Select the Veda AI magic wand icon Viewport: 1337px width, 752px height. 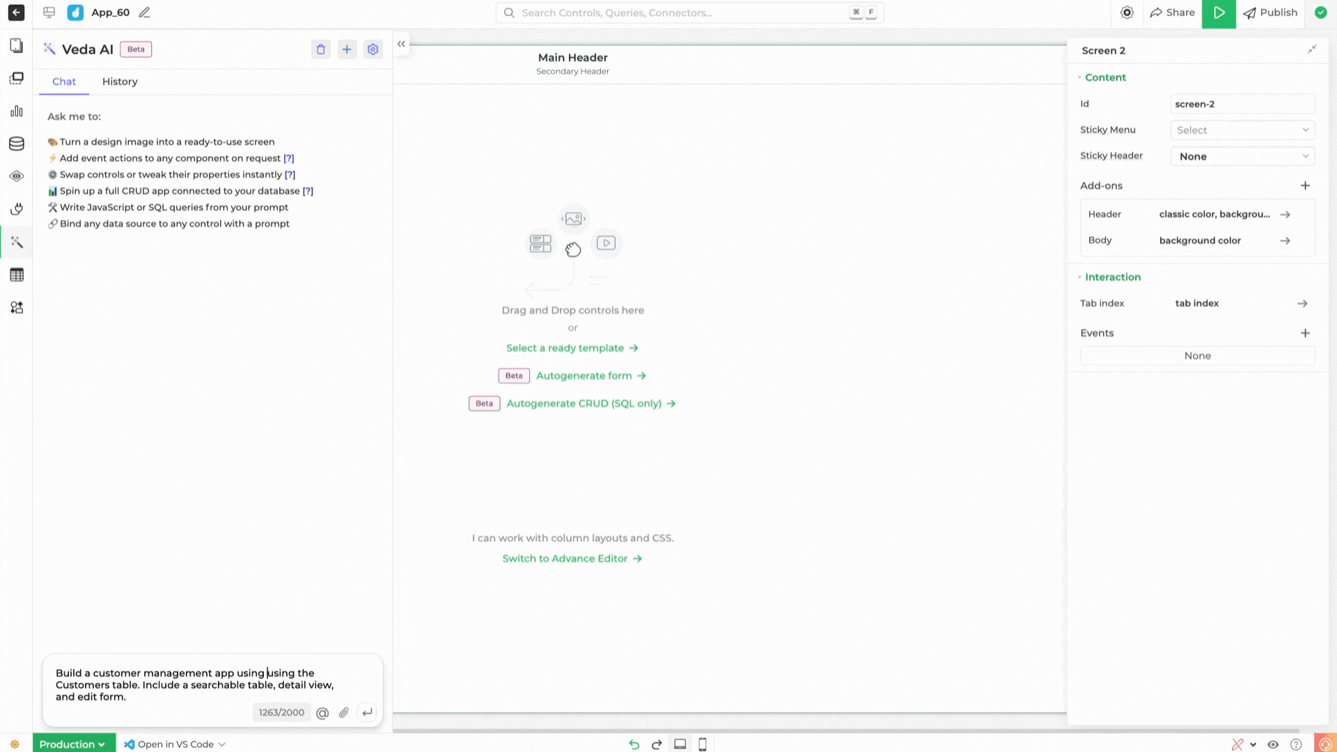pos(17,242)
